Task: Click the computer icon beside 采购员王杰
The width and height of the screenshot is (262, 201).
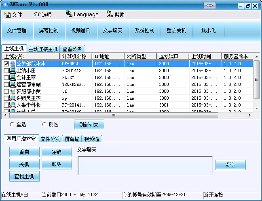Action: pos(13,98)
